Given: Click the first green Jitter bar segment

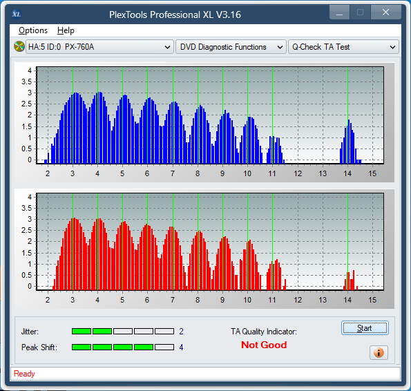Looking at the screenshot, I should pos(82,332).
